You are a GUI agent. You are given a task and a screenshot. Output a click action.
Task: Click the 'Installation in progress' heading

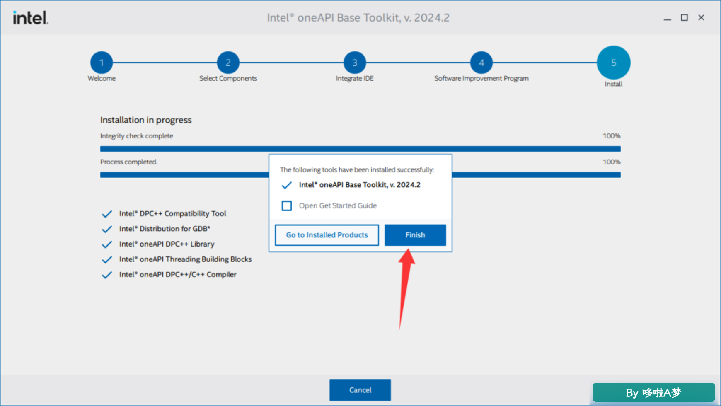coord(146,120)
